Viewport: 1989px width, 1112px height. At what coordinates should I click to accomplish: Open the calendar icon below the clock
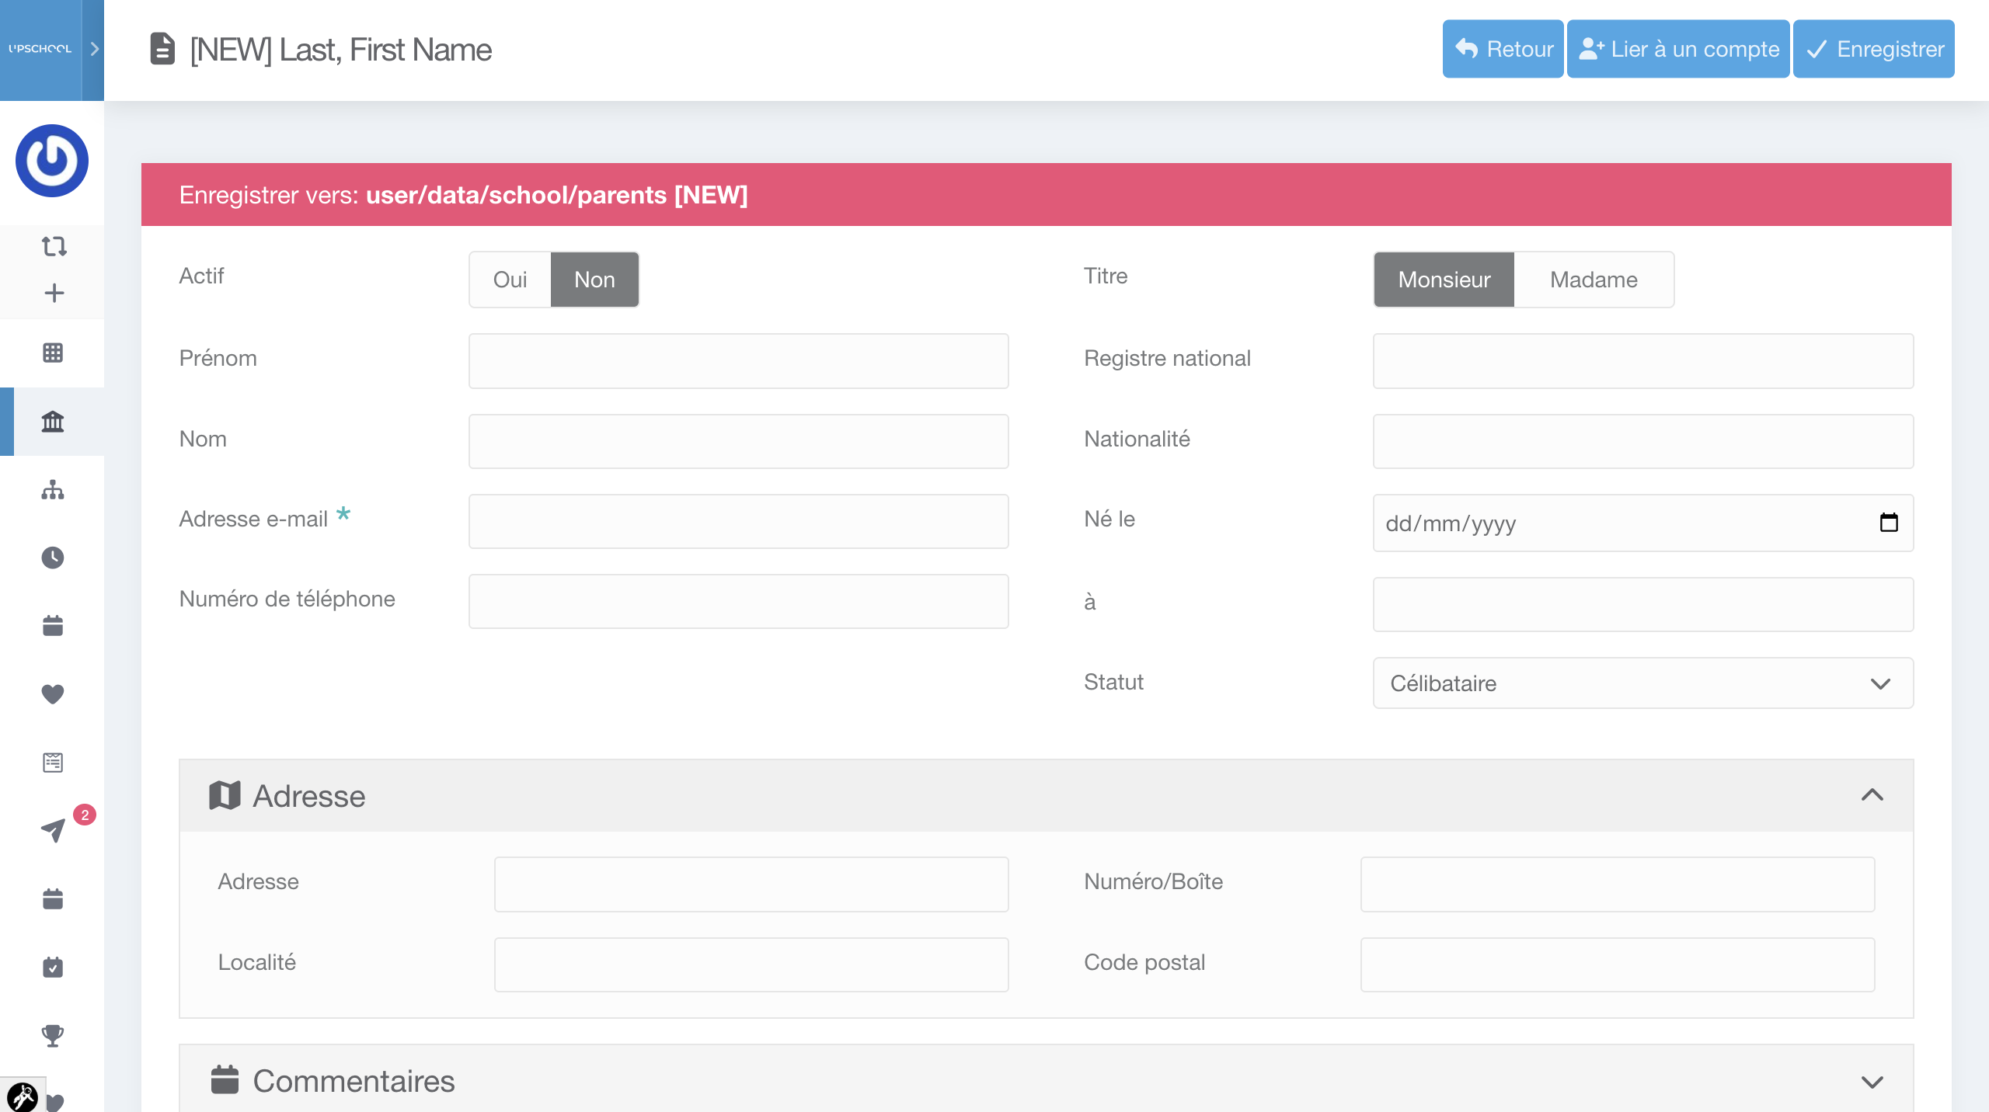(53, 625)
